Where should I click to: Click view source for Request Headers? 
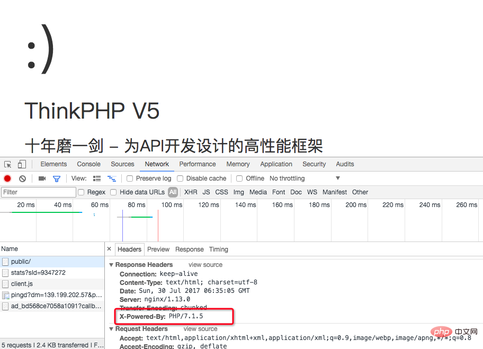(x=201, y=329)
